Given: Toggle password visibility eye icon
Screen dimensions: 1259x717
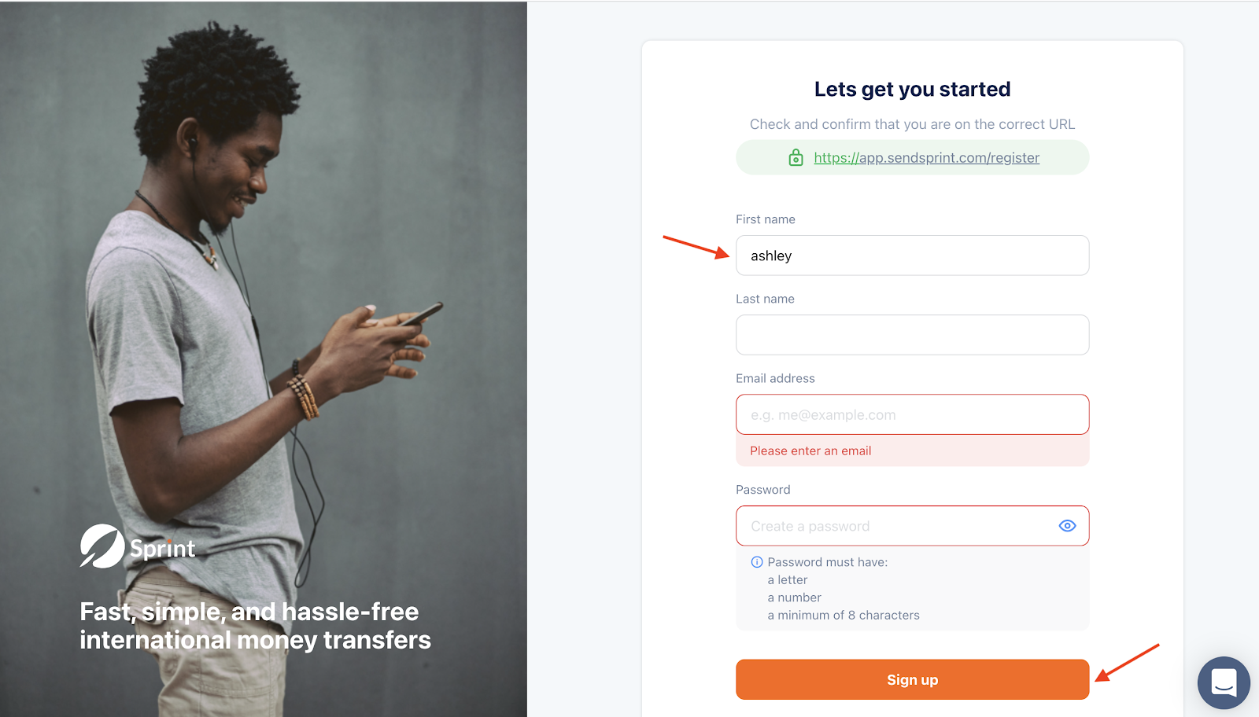Looking at the screenshot, I should pyautogui.click(x=1067, y=526).
